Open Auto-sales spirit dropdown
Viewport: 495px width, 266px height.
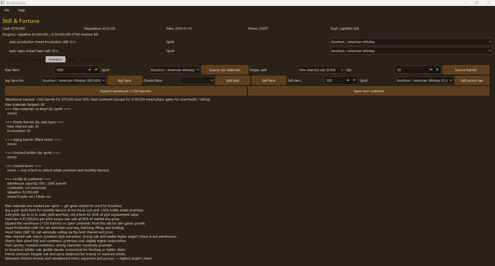(411, 51)
